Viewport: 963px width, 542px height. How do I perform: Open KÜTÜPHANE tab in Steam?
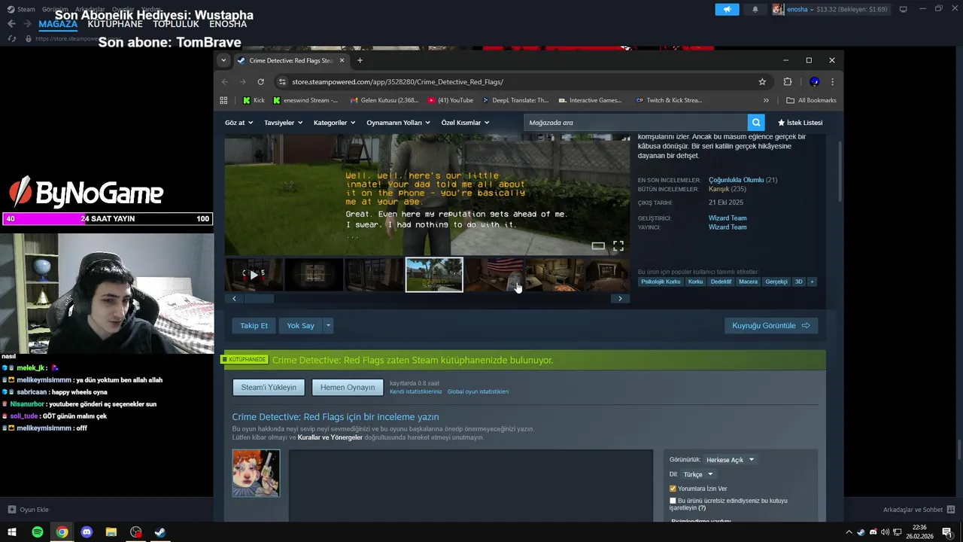[x=115, y=24]
